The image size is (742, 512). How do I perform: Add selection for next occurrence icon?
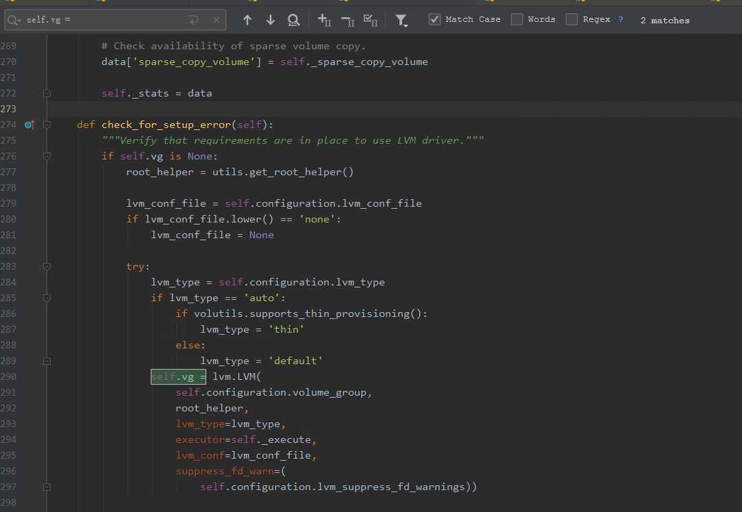click(x=325, y=20)
